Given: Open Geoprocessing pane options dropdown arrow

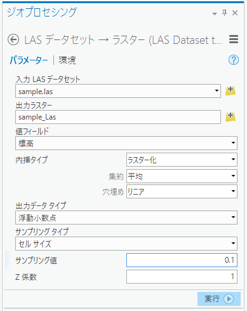Looking at the screenshot, I should (x=215, y=14).
